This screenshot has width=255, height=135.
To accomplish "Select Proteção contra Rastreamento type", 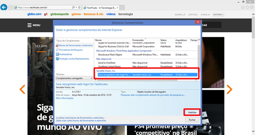I will point(73,59).
